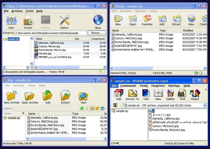Select Taj Mahal.jpg row in Zipeg
210x149 pixels.
click(70, 57)
